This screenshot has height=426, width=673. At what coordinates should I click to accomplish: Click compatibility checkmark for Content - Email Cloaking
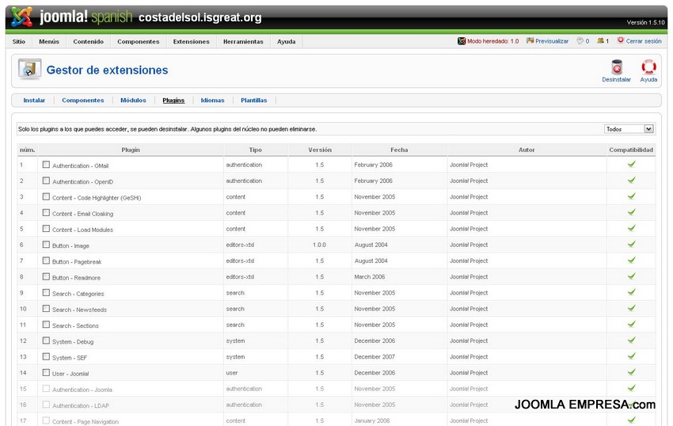click(631, 212)
